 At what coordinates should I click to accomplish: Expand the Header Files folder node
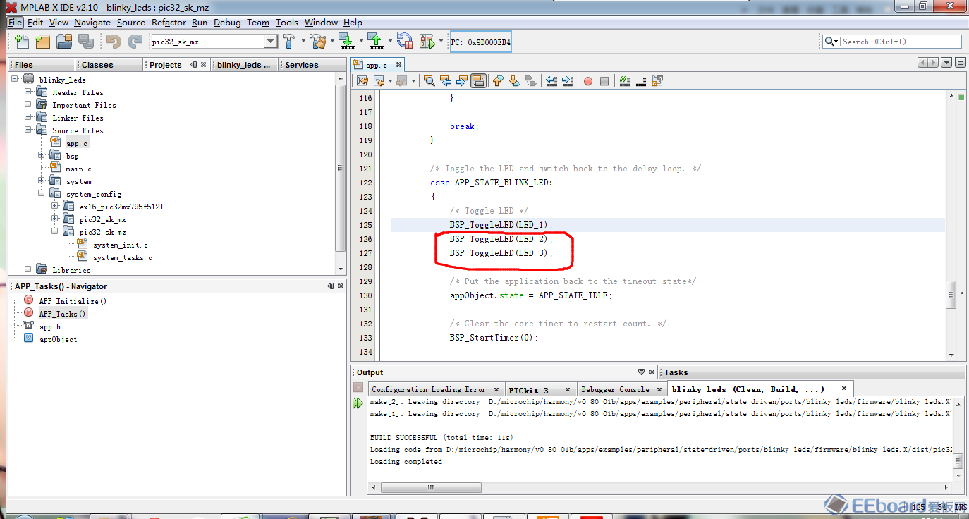[28, 92]
